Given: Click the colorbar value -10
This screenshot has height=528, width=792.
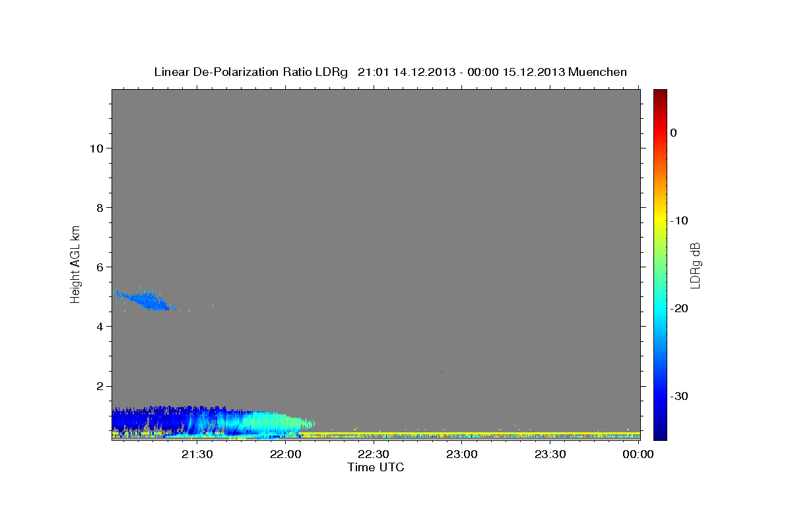Looking at the screenshot, I should [x=678, y=220].
